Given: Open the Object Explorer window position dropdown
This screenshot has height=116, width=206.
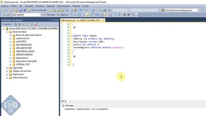Looking at the screenshot, I should click(x=51, y=20).
